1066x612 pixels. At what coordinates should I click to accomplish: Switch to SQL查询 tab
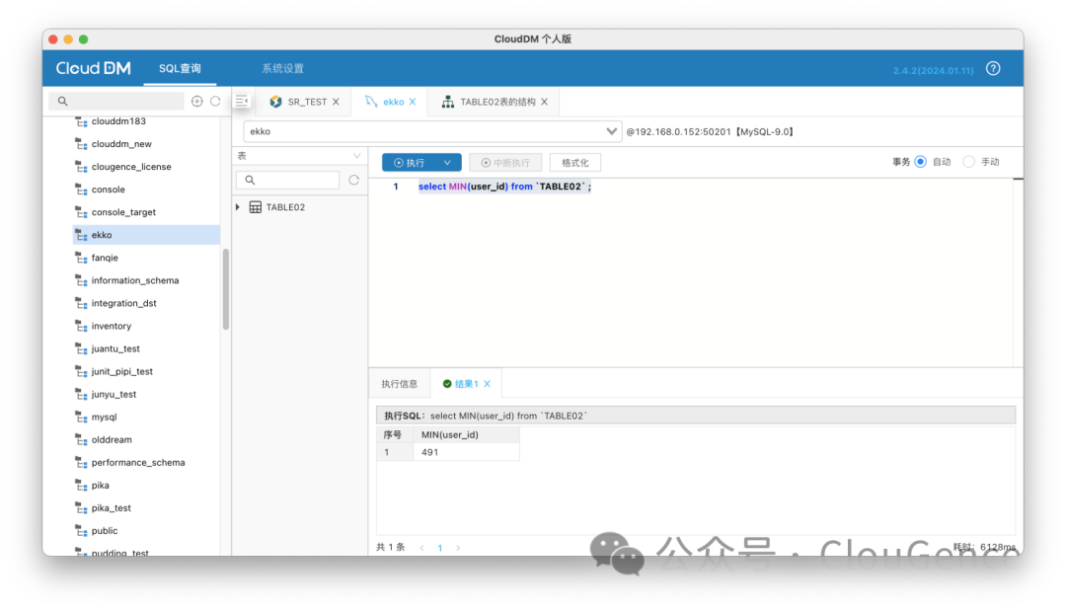pyautogui.click(x=181, y=69)
